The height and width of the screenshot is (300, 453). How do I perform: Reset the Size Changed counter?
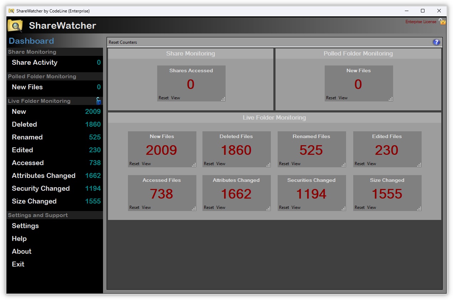[x=359, y=207]
